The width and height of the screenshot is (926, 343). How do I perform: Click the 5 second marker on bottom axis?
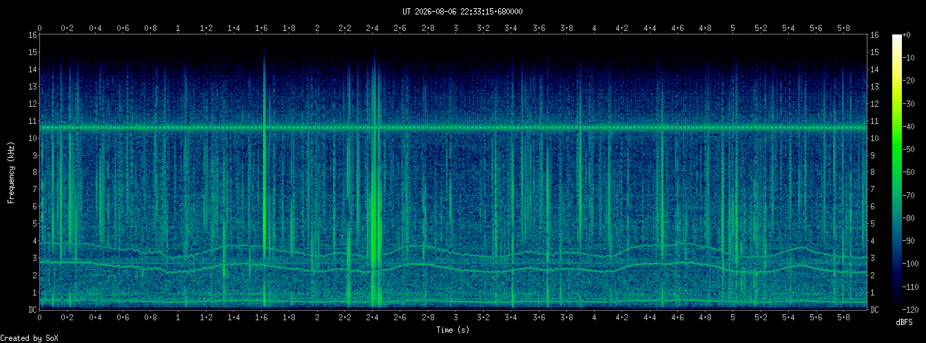pos(733,318)
